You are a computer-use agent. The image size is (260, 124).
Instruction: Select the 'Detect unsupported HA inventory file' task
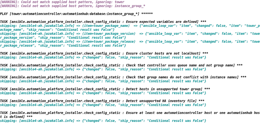pyautogui.click(x=102, y=101)
